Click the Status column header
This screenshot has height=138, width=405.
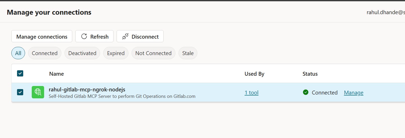[x=310, y=74]
